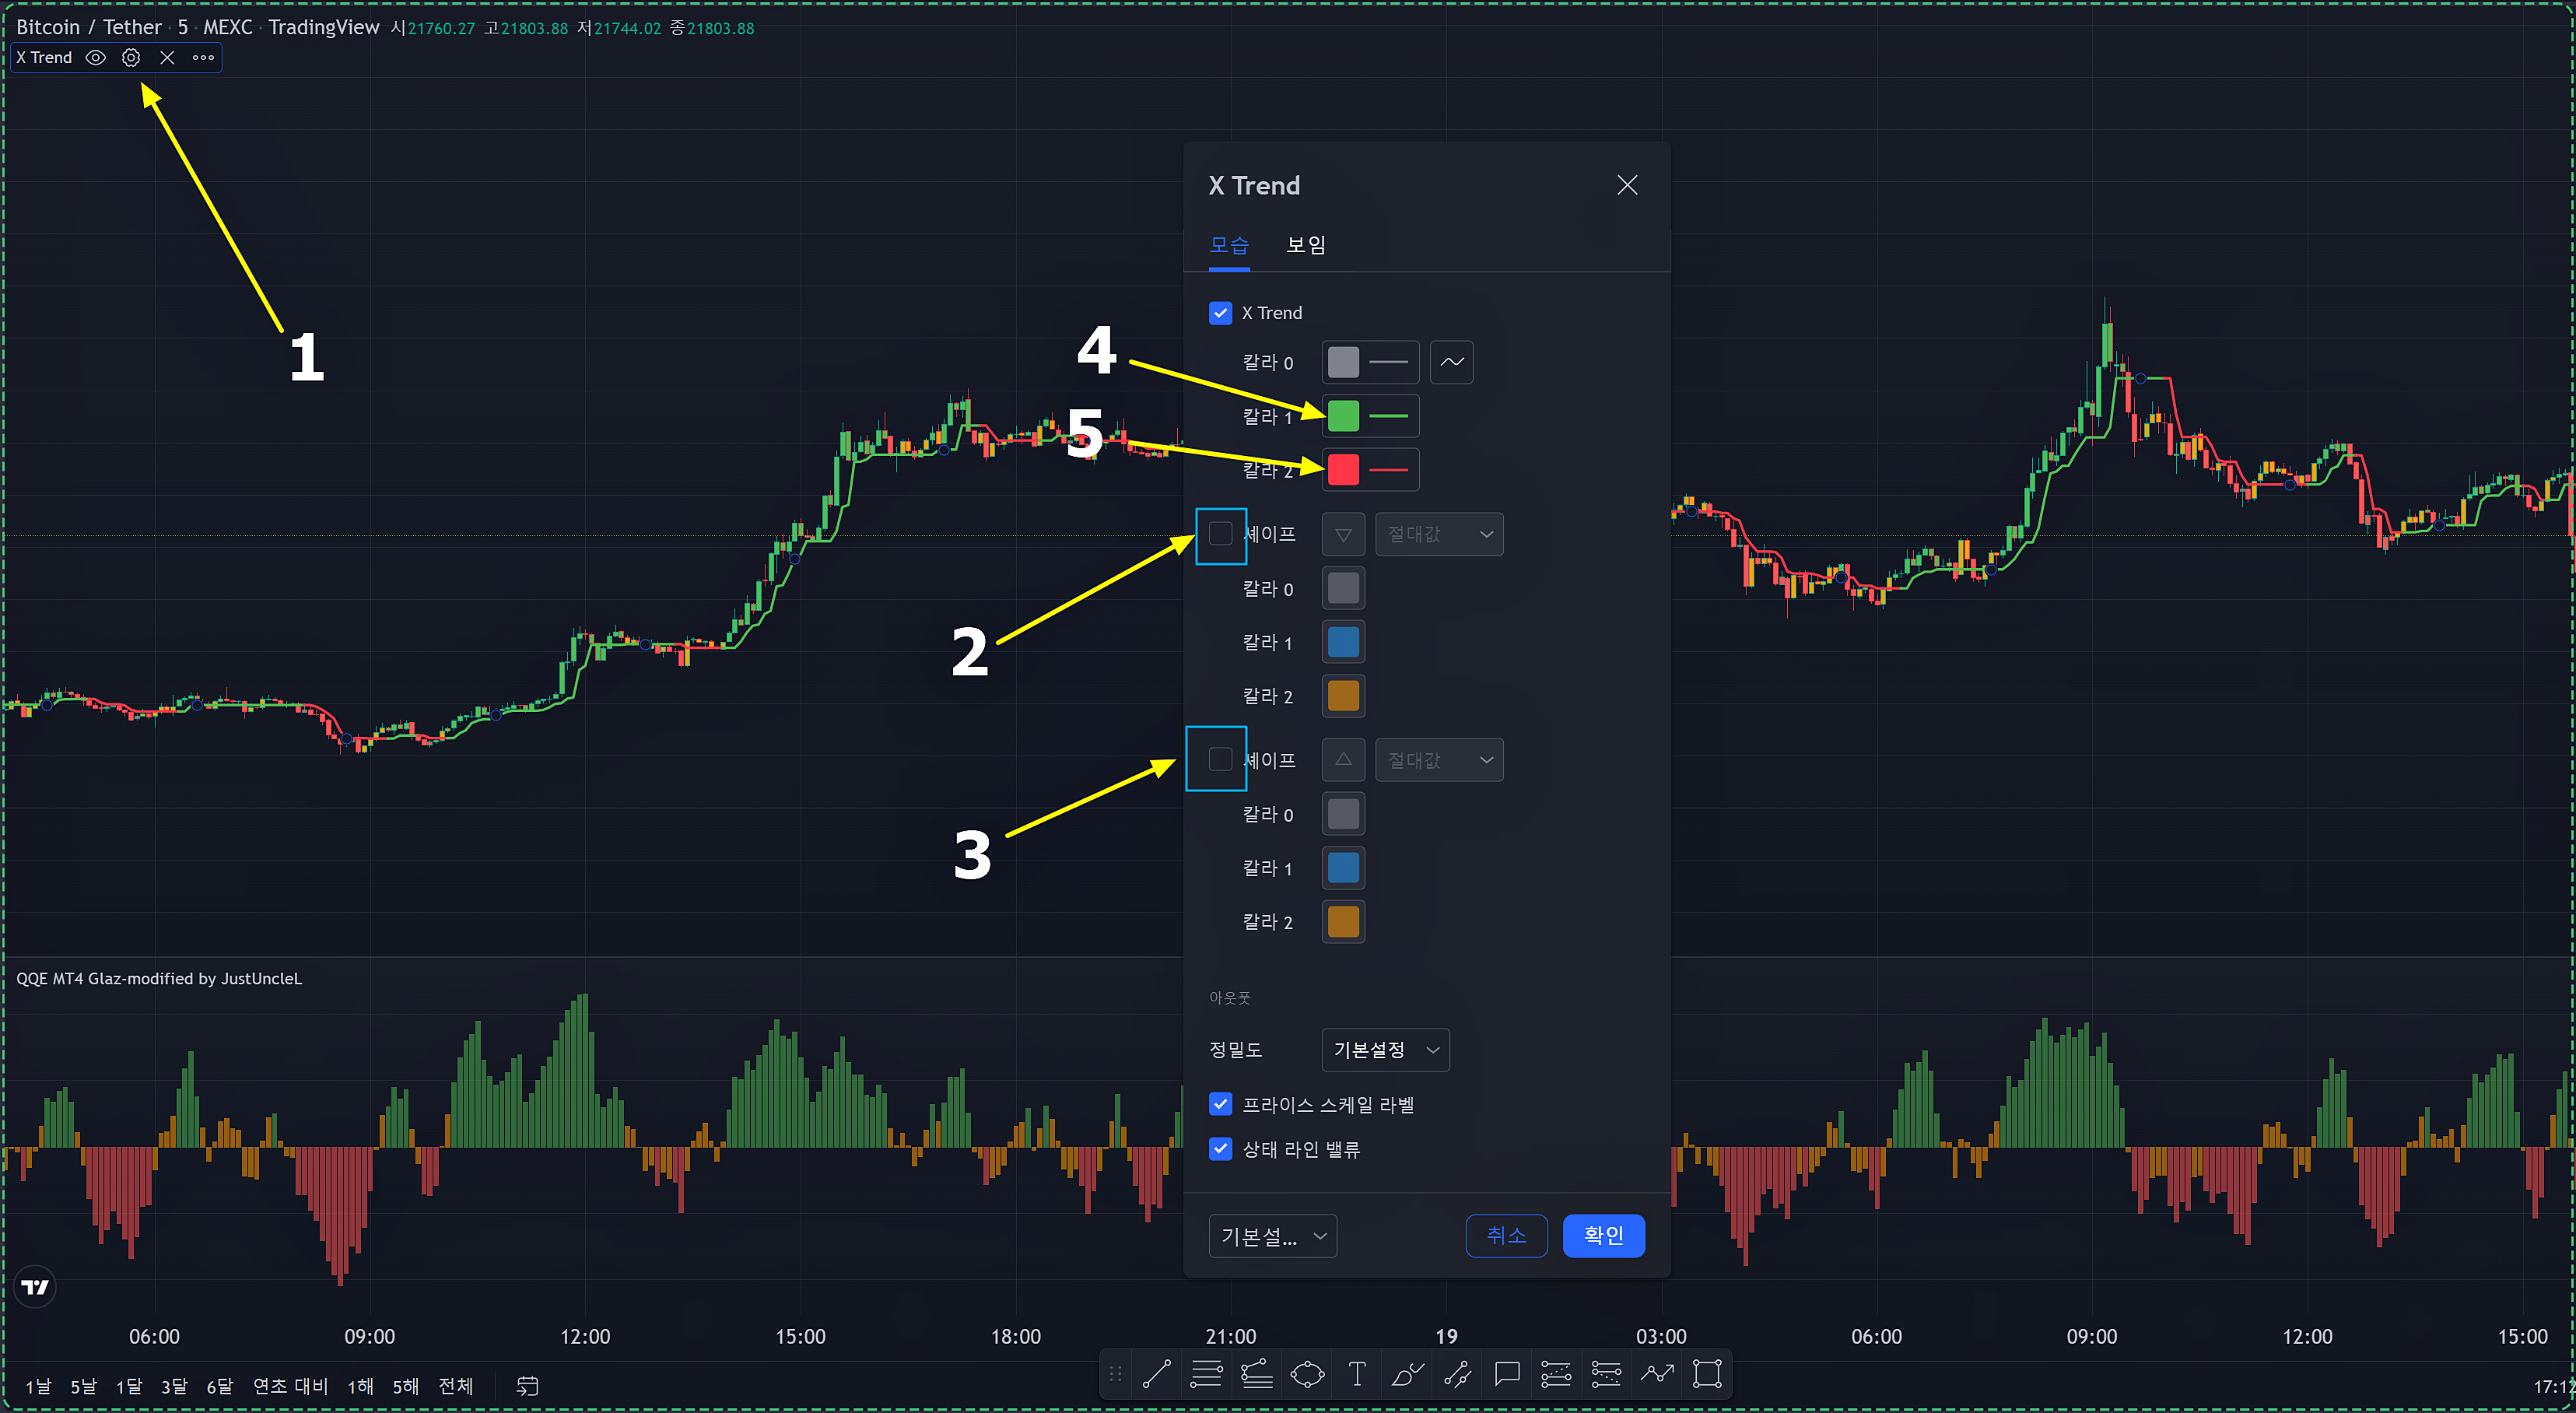Open X Trend 칼라 0 gray swatch
Image resolution: width=2576 pixels, height=1413 pixels.
(1343, 362)
